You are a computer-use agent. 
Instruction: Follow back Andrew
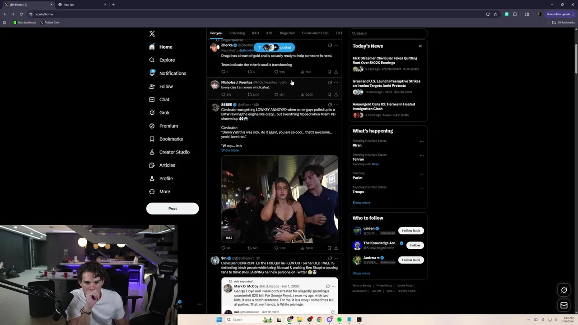(x=411, y=260)
